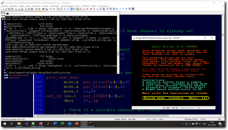The image size is (228, 130).
Task: Click the volume icon in system tray
Action: [x=200, y=124]
